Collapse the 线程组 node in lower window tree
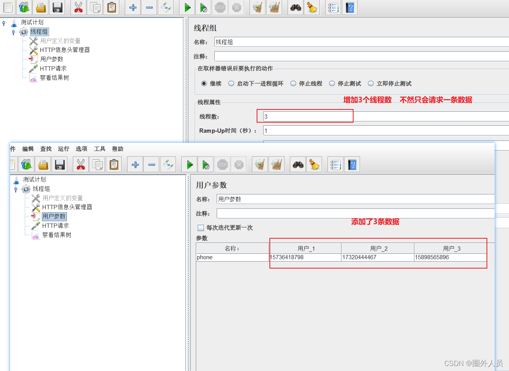The width and height of the screenshot is (509, 371). (16, 189)
